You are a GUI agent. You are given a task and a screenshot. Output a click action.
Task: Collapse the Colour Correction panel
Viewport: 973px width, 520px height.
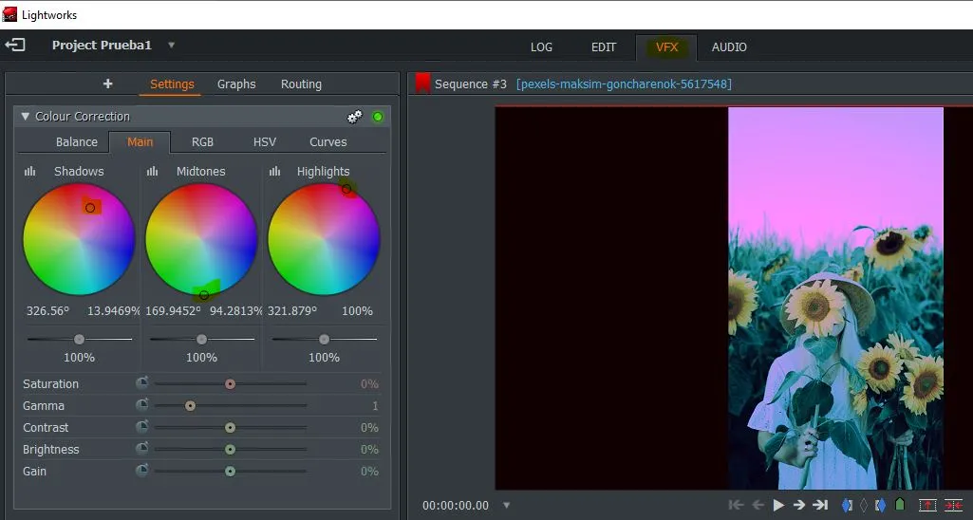pyautogui.click(x=25, y=116)
